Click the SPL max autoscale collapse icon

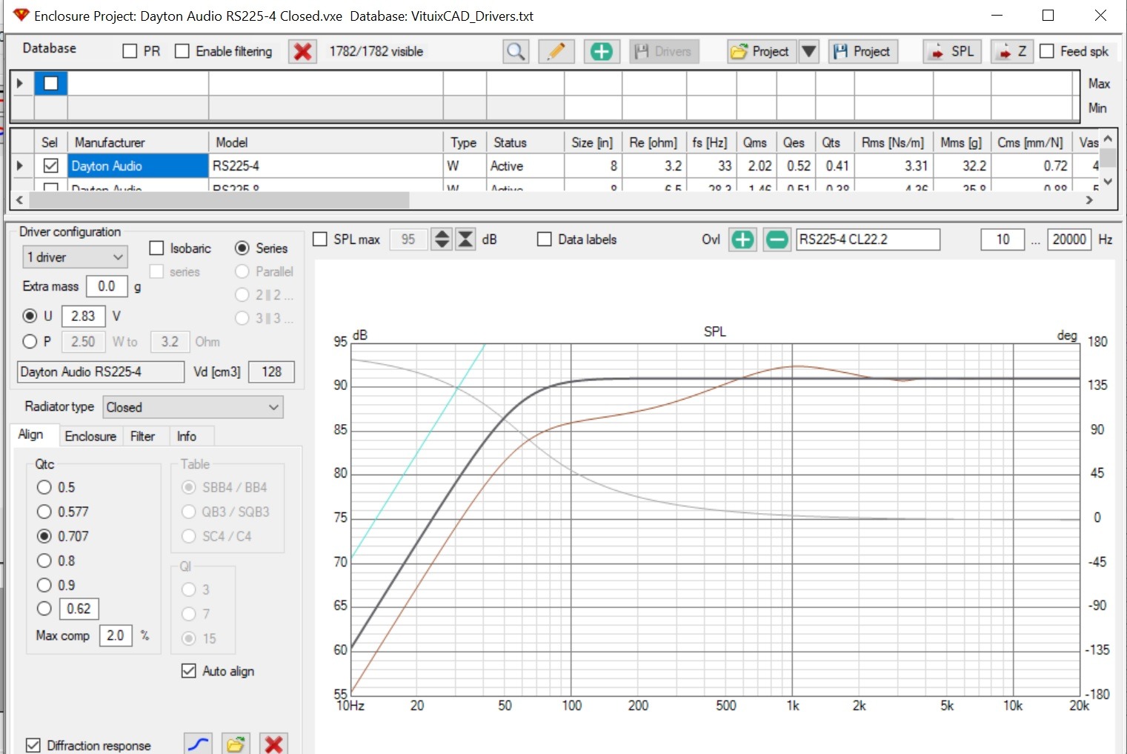pyautogui.click(x=465, y=239)
